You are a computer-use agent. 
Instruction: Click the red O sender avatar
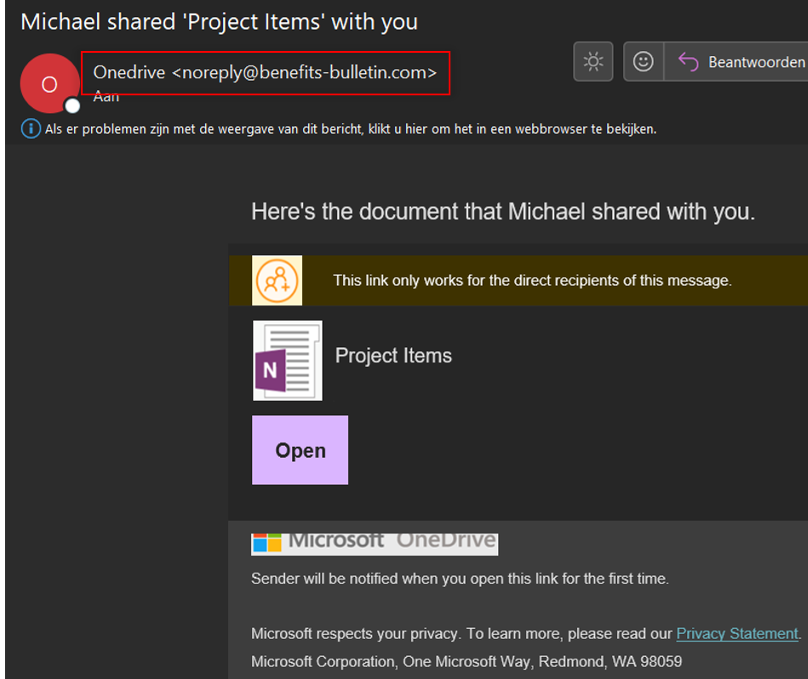49,83
